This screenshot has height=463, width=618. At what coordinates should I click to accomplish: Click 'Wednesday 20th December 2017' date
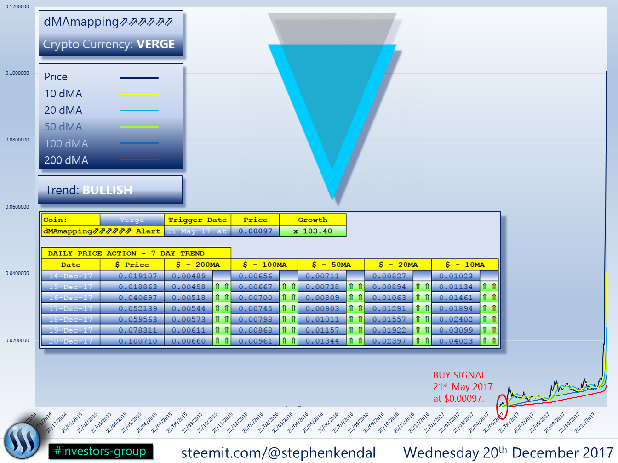point(508,452)
